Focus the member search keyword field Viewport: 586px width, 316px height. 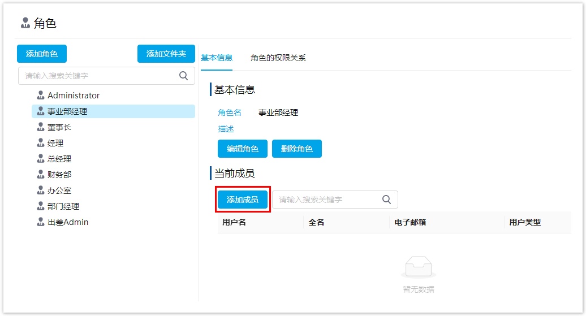click(x=335, y=200)
